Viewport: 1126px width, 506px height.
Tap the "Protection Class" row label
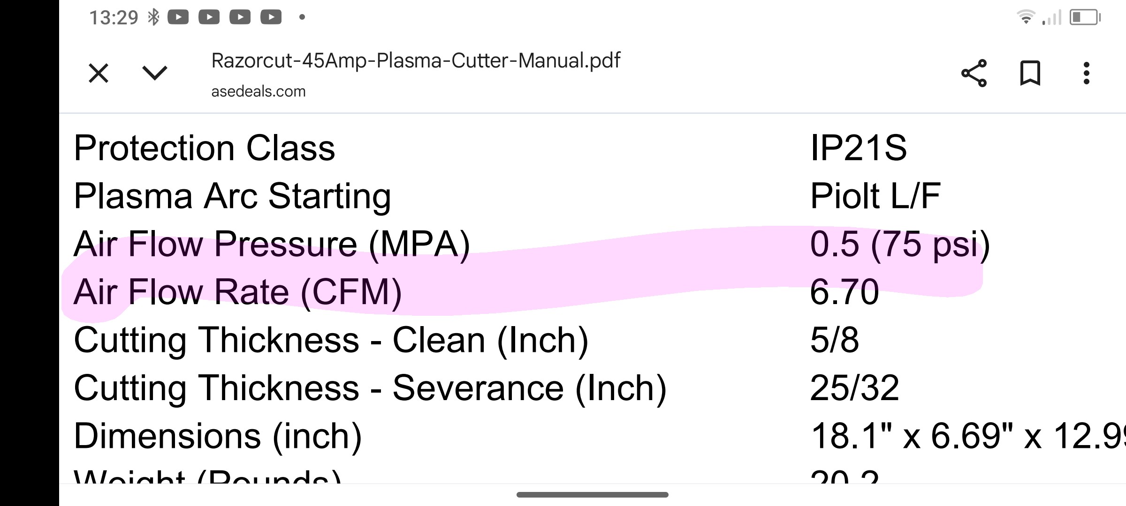pos(204,149)
